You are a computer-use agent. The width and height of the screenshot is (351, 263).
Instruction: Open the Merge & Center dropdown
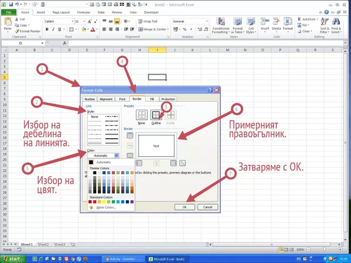click(x=168, y=29)
